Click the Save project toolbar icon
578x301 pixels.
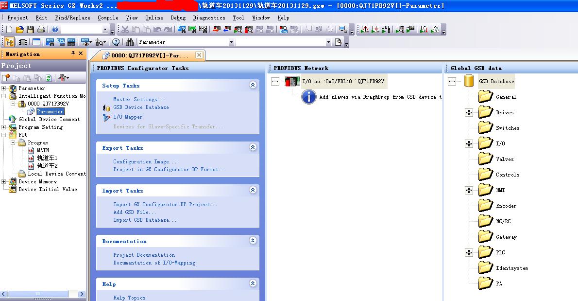(x=31, y=30)
